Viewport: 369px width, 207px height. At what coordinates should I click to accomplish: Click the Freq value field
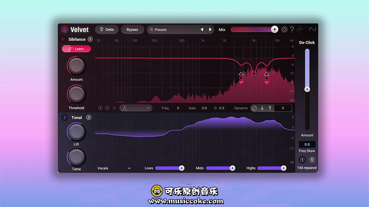pyautogui.click(x=178, y=108)
